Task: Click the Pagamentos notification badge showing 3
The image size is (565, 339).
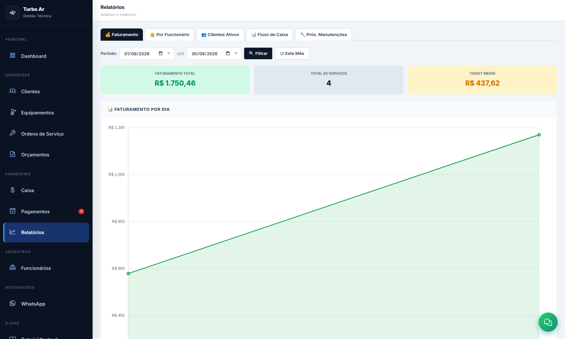Action: pyautogui.click(x=81, y=211)
